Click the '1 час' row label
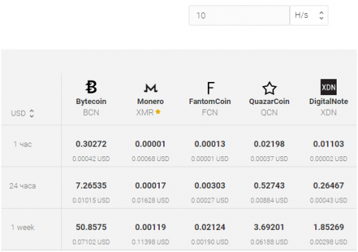The image size is (358, 252). pyautogui.click(x=23, y=144)
